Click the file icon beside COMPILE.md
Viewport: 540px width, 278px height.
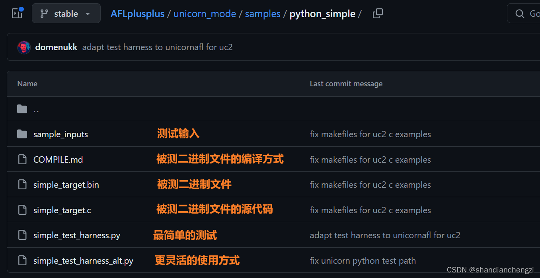pyautogui.click(x=22, y=159)
